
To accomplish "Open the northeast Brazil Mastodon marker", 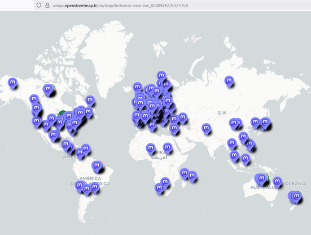I will point(97,167).
